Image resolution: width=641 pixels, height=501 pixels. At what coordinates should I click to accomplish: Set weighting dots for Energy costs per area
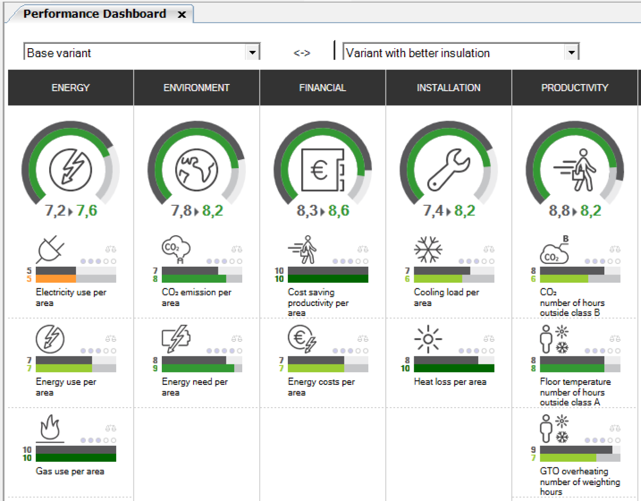click(x=350, y=351)
